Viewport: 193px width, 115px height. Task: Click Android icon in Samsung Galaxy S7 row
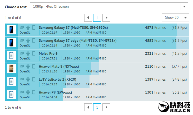tap(28, 27)
